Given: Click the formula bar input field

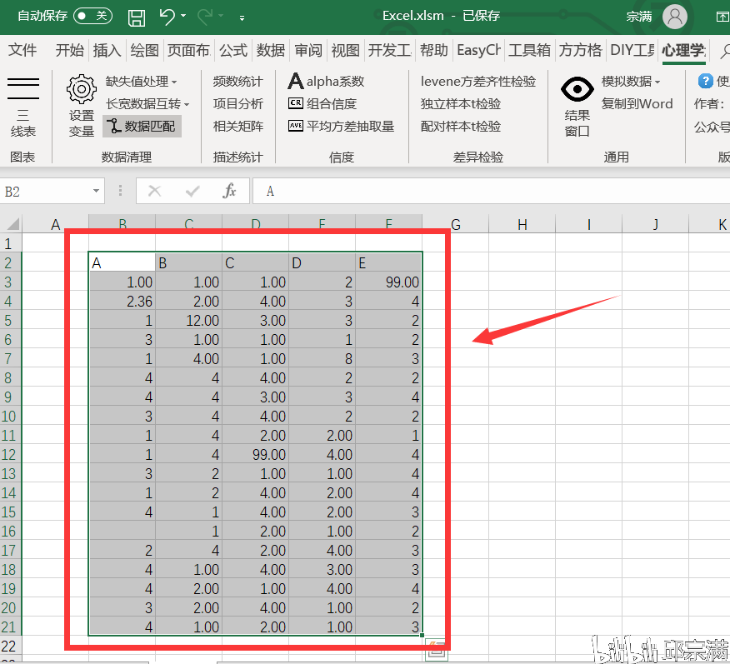Looking at the screenshot, I should [x=491, y=192].
